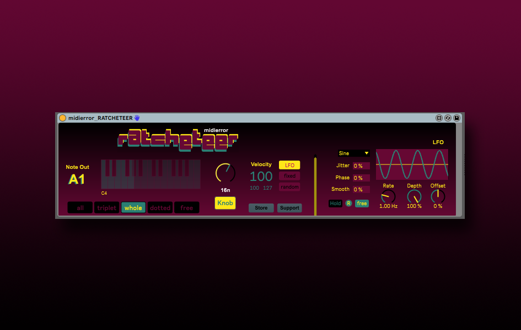Click the 'midierror_RATCHETEER' title text
The height and width of the screenshot is (330, 521).
(100, 118)
